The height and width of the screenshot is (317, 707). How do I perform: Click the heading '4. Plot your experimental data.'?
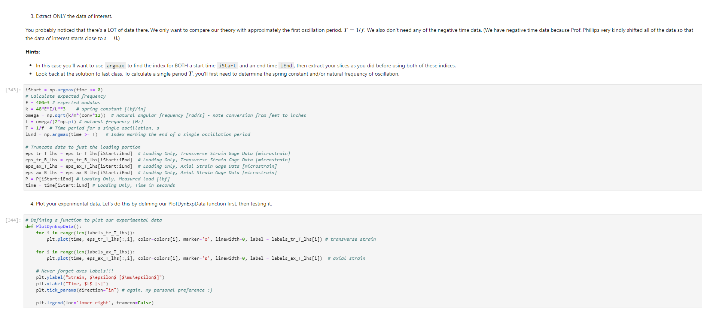click(x=151, y=204)
